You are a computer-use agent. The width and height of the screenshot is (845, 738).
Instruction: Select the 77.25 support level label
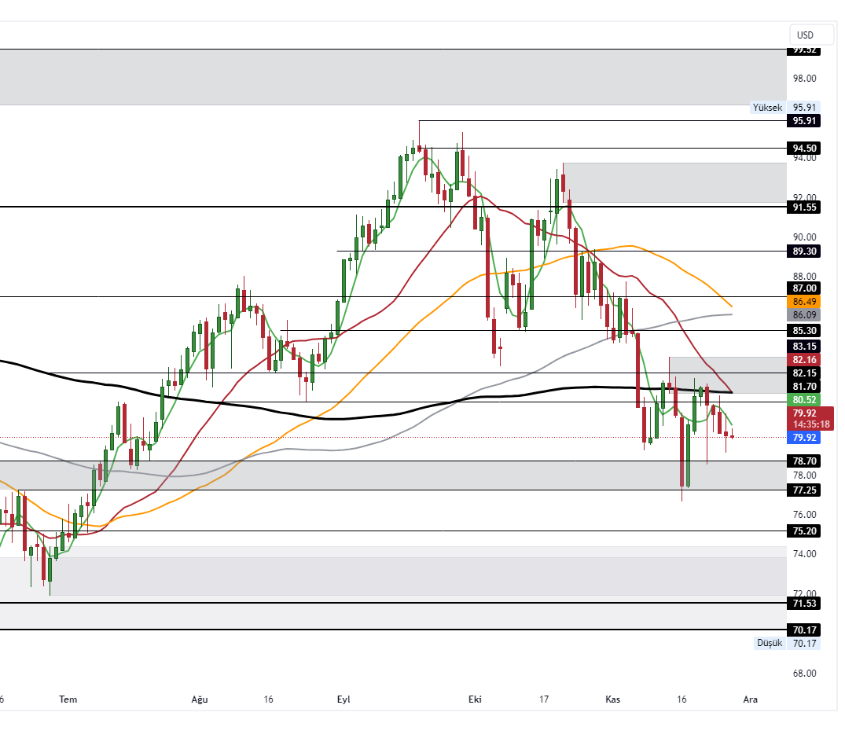point(803,490)
